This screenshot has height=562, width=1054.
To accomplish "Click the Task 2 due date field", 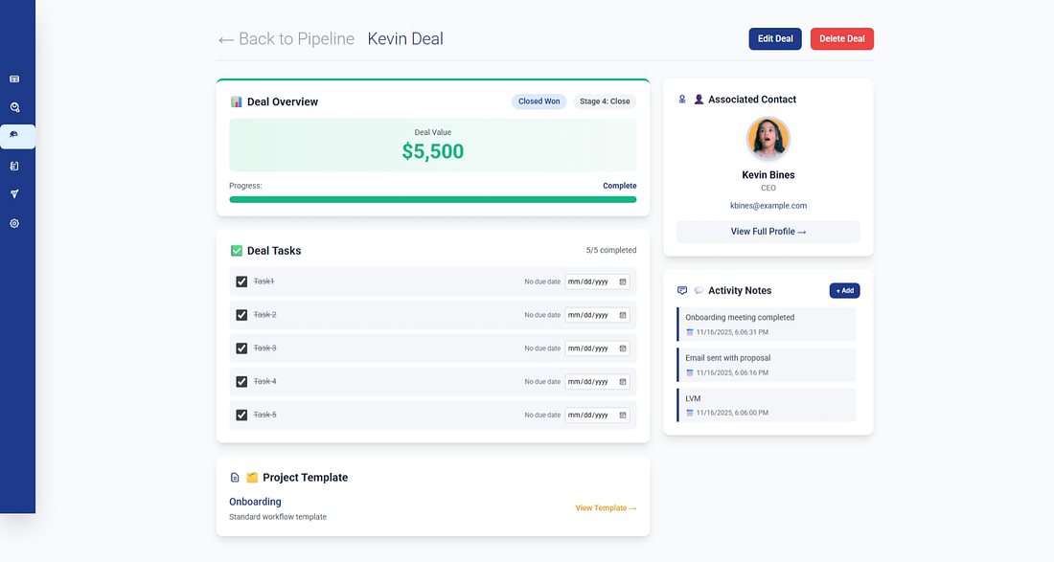I will [597, 315].
